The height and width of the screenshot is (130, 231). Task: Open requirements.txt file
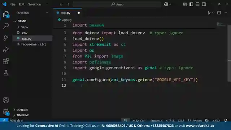pyautogui.click(x=34, y=44)
